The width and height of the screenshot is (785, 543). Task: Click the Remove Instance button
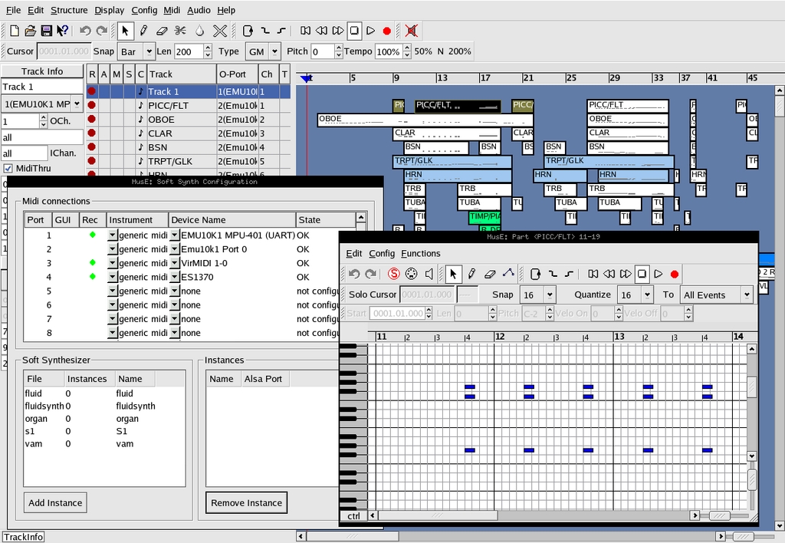click(x=246, y=503)
